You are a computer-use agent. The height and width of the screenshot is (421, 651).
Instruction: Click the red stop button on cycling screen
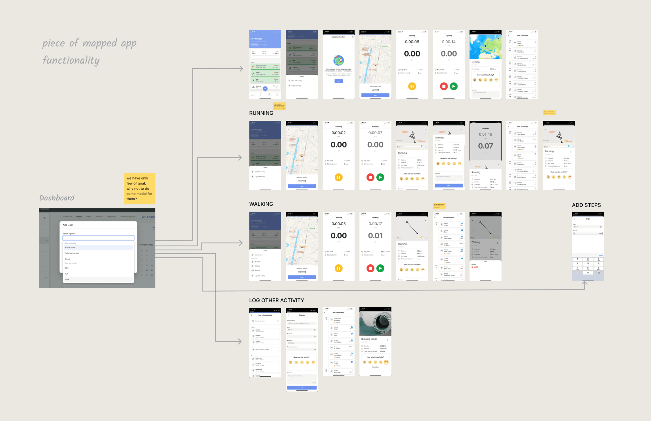pos(444,86)
